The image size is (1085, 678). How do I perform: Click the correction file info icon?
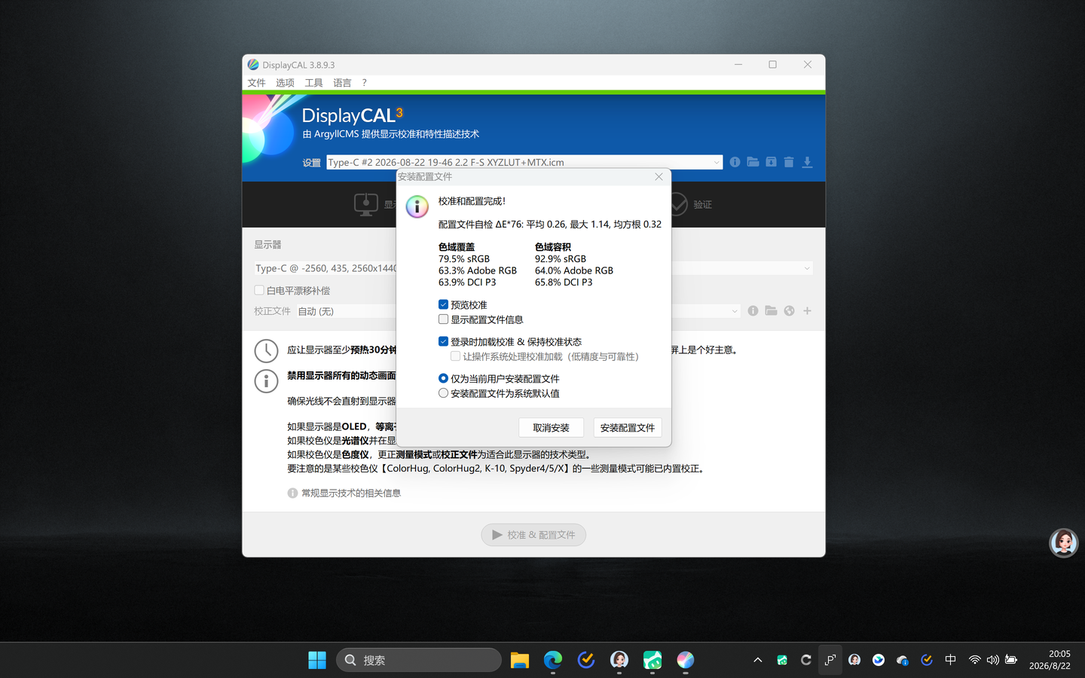[x=753, y=310]
